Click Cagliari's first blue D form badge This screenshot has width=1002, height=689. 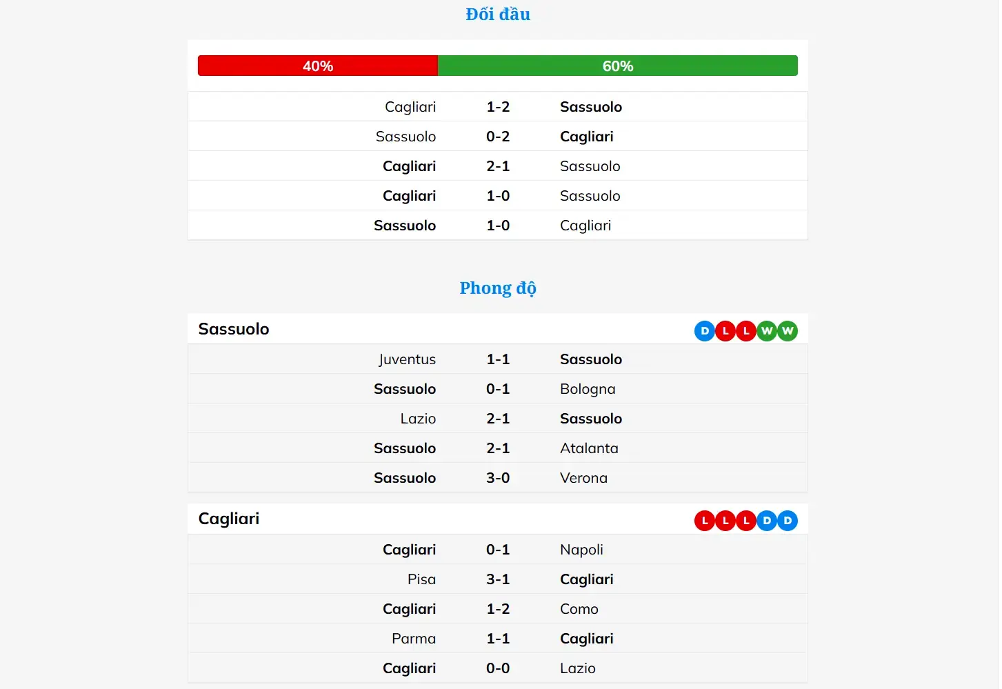coord(766,521)
